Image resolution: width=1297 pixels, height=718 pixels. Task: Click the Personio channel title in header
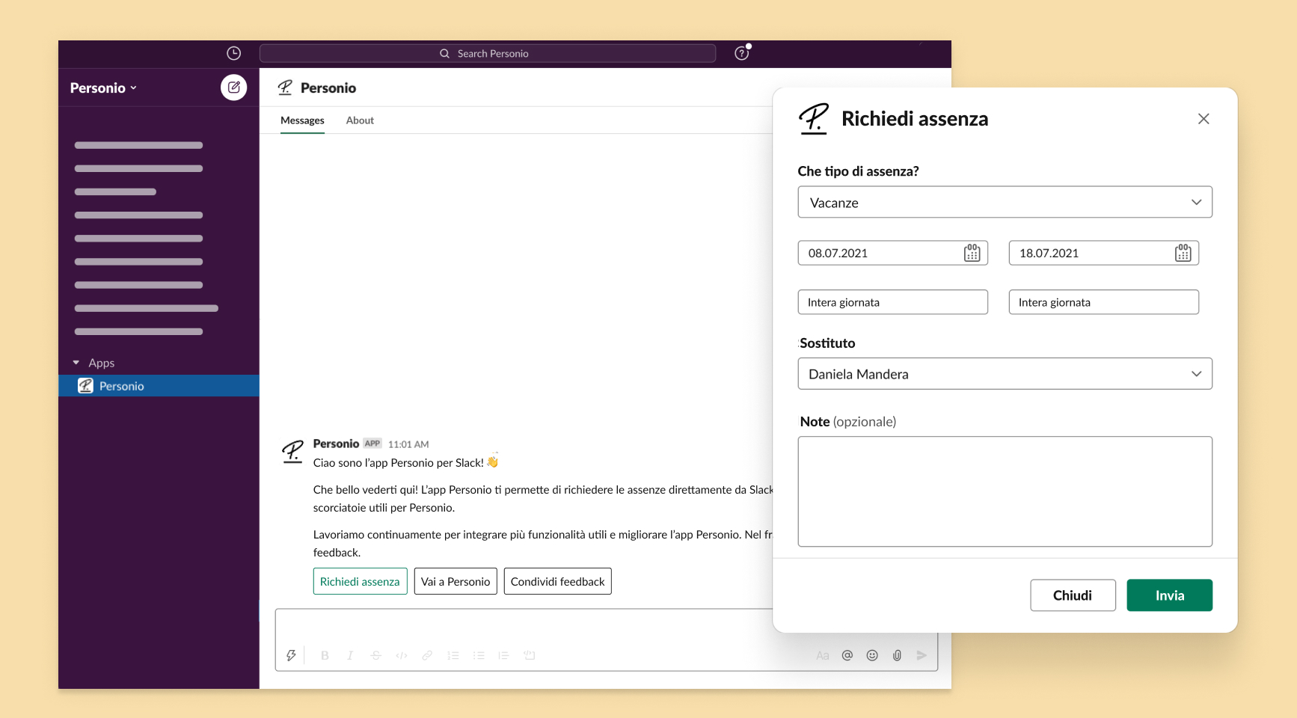coord(328,88)
